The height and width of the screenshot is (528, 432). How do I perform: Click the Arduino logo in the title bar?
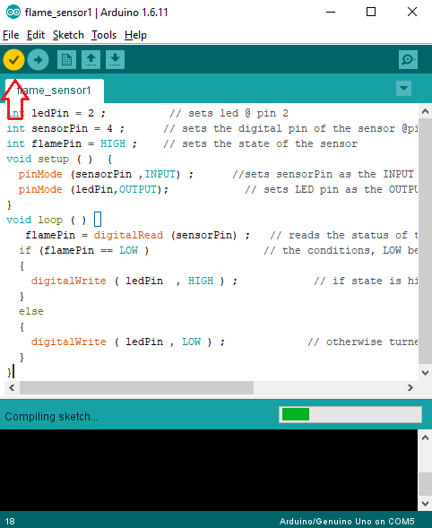point(13,13)
